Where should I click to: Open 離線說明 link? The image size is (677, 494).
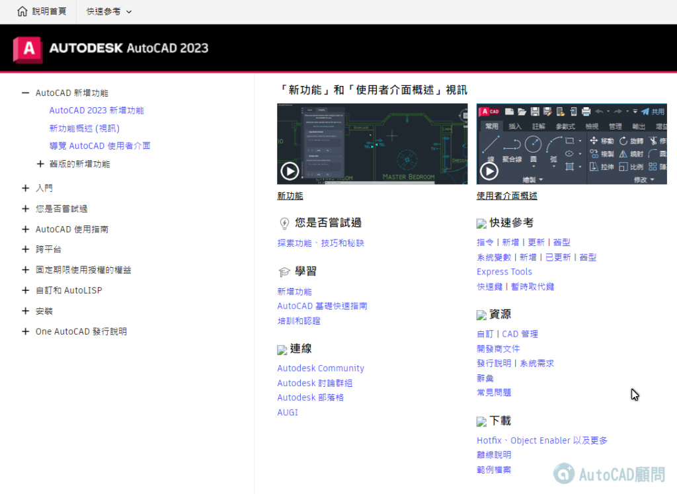(x=494, y=455)
